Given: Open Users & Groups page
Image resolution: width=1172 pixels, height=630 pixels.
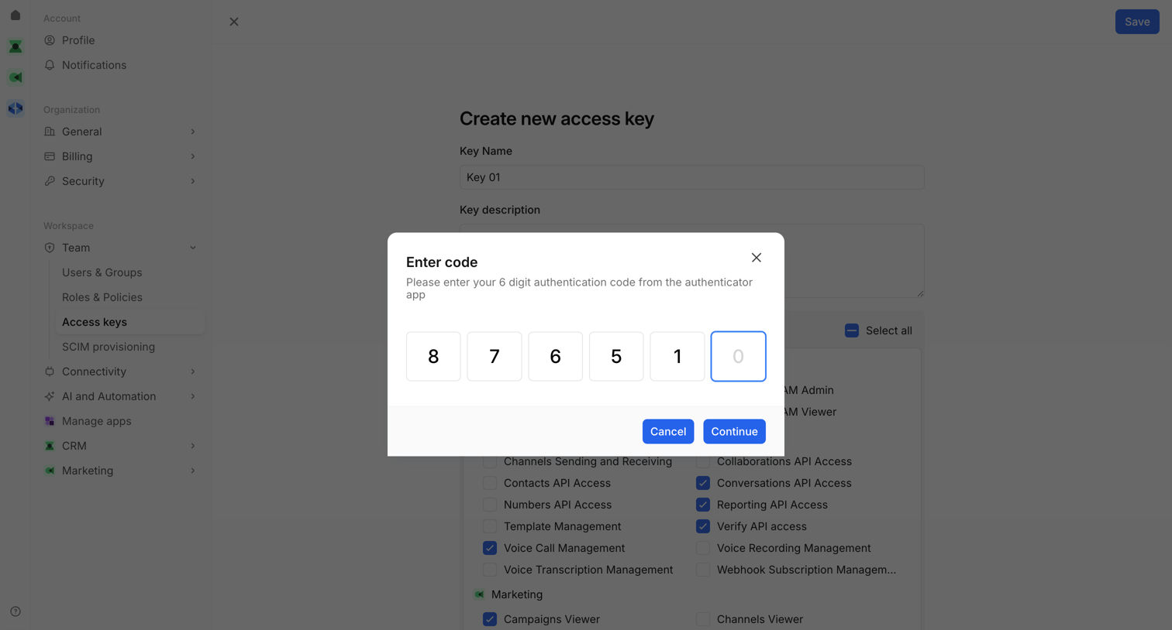Looking at the screenshot, I should pos(102,272).
